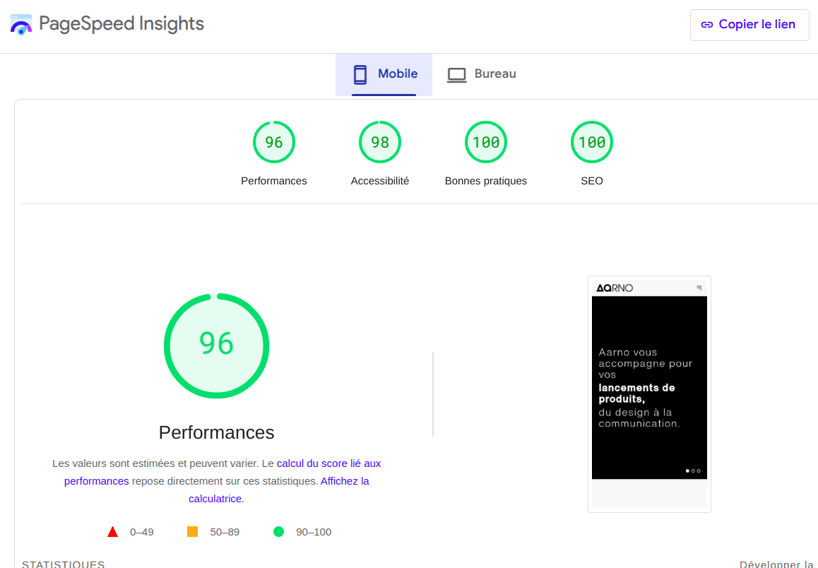Open the Affichez la calculatrice link
The width and height of the screenshot is (818, 568).
tap(344, 481)
